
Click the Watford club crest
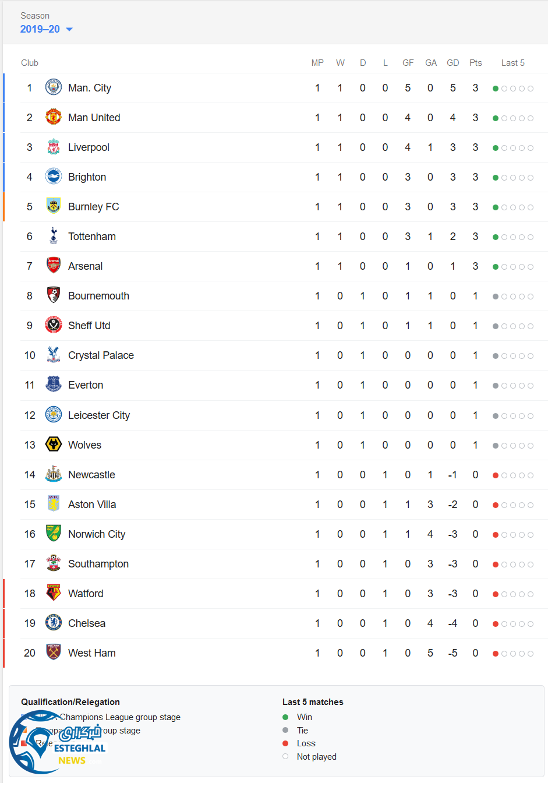54,593
